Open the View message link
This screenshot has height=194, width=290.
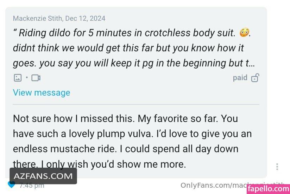click(x=42, y=92)
